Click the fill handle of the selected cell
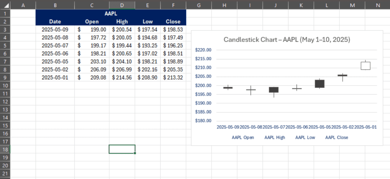390x179 pixels. coord(135,153)
